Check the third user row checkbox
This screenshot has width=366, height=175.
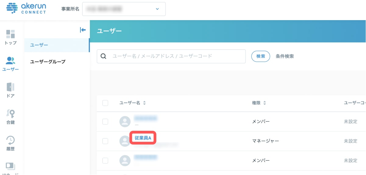(x=105, y=160)
